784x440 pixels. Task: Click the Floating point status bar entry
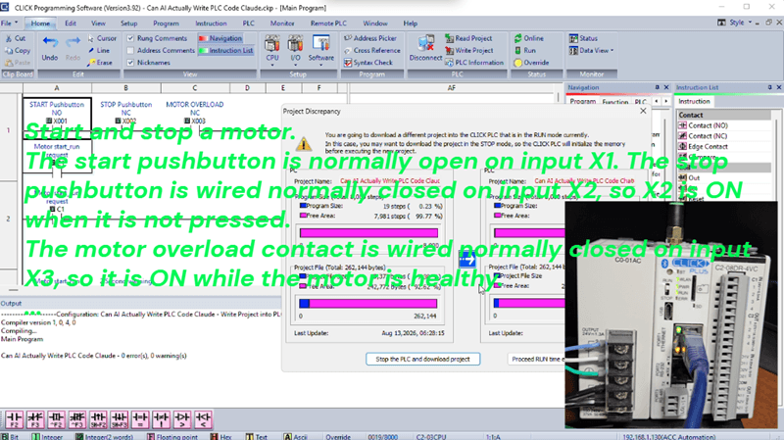(x=172, y=436)
